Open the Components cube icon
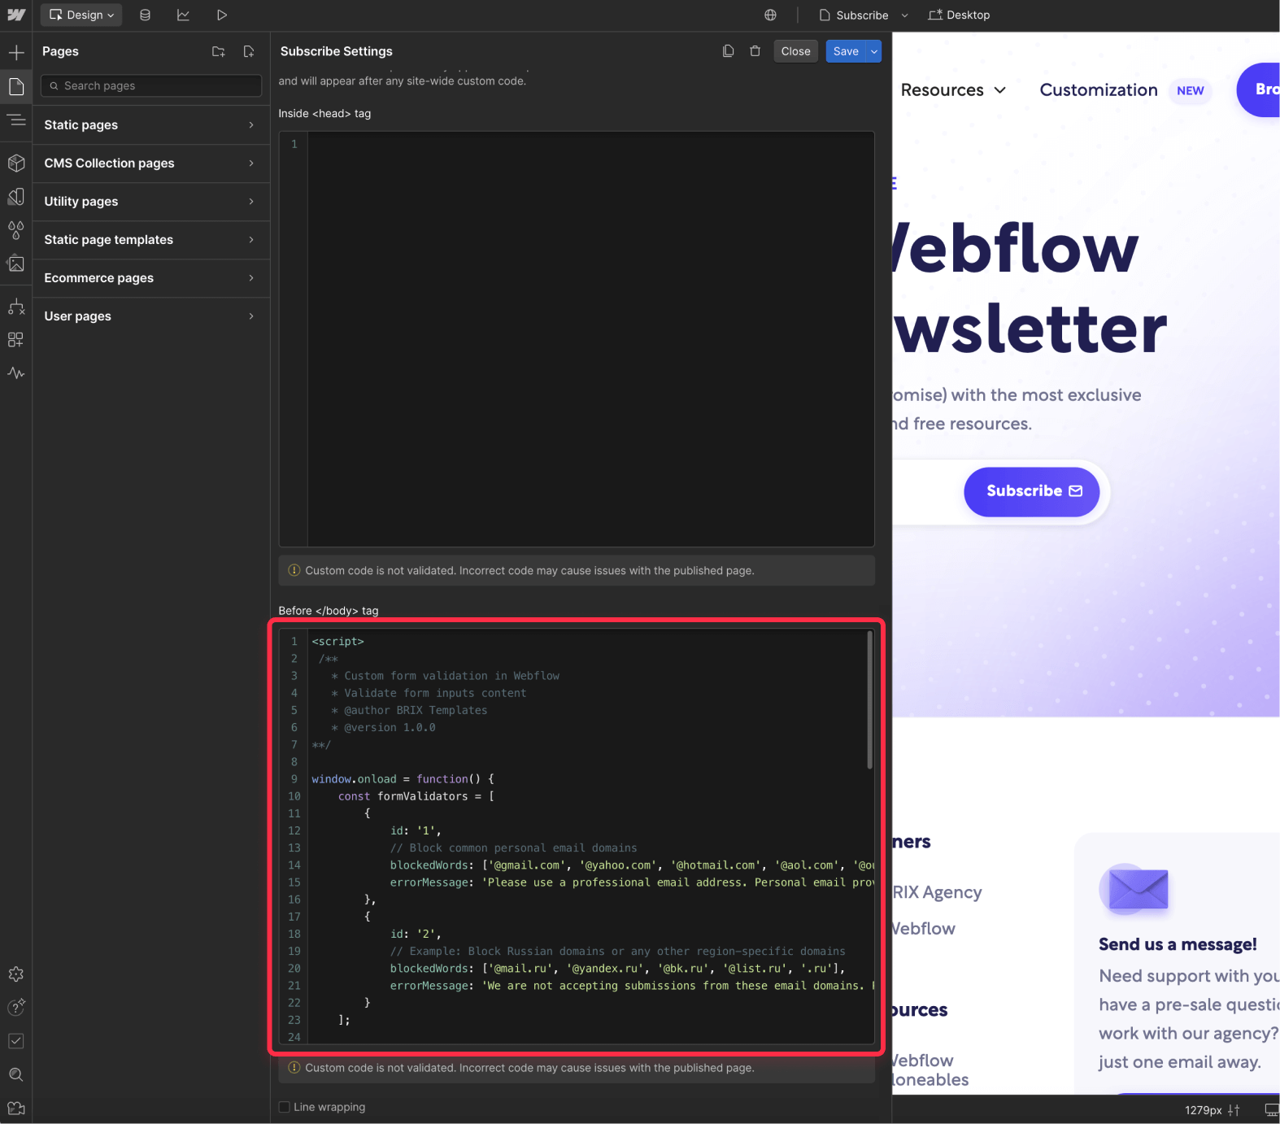Screen dimensions: 1280x1124 [x=16, y=163]
